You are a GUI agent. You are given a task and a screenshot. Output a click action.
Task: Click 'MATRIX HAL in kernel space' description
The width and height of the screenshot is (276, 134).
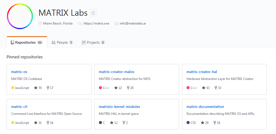coord(119,114)
